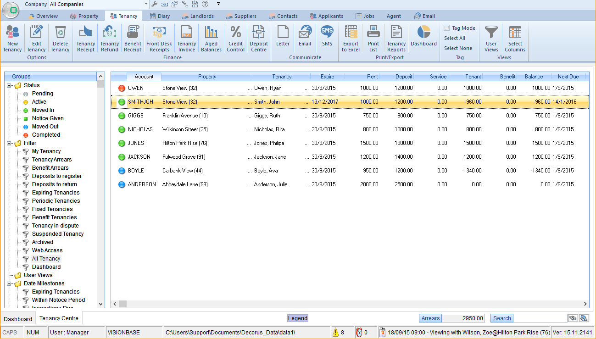Click the Letter icon in Communicate
The height and width of the screenshot is (339, 596).
tap(283, 36)
